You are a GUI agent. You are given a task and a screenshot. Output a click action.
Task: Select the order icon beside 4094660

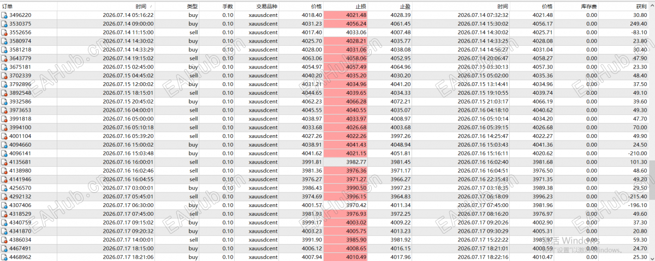pyautogui.click(x=5, y=144)
